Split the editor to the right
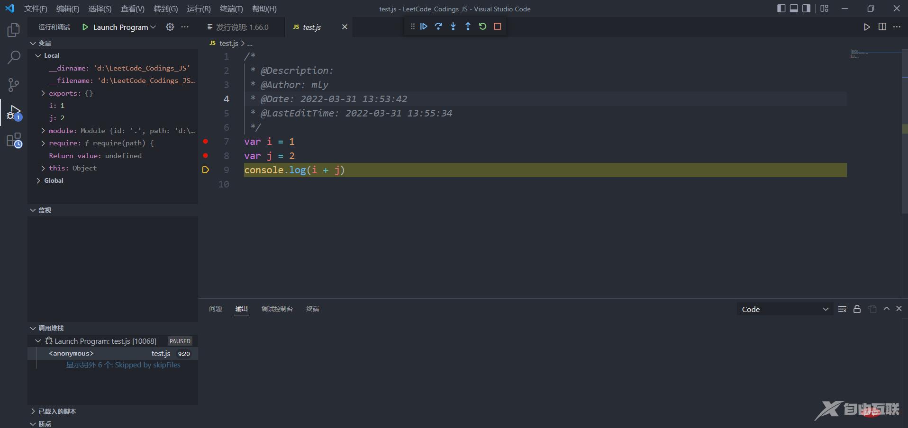The image size is (908, 428). click(x=882, y=27)
